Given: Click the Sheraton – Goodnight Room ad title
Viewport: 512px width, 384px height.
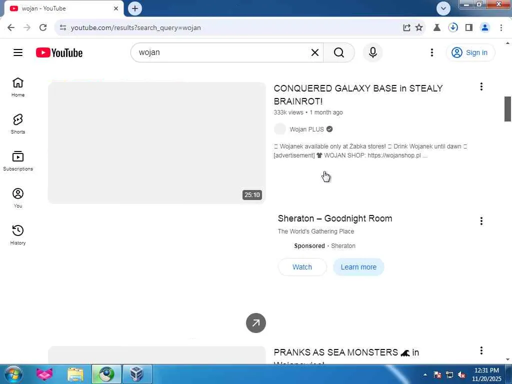Looking at the screenshot, I should pos(335,218).
